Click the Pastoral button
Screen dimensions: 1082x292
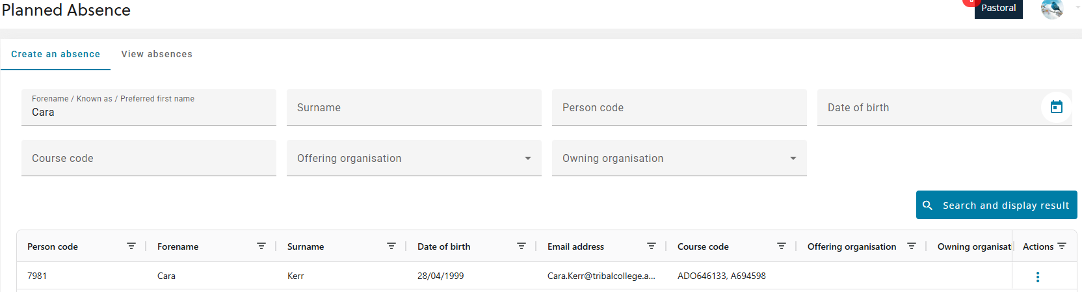(x=998, y=8)
